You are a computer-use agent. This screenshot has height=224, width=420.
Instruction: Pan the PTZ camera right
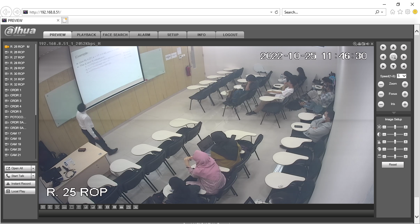(x=404, y=57)
